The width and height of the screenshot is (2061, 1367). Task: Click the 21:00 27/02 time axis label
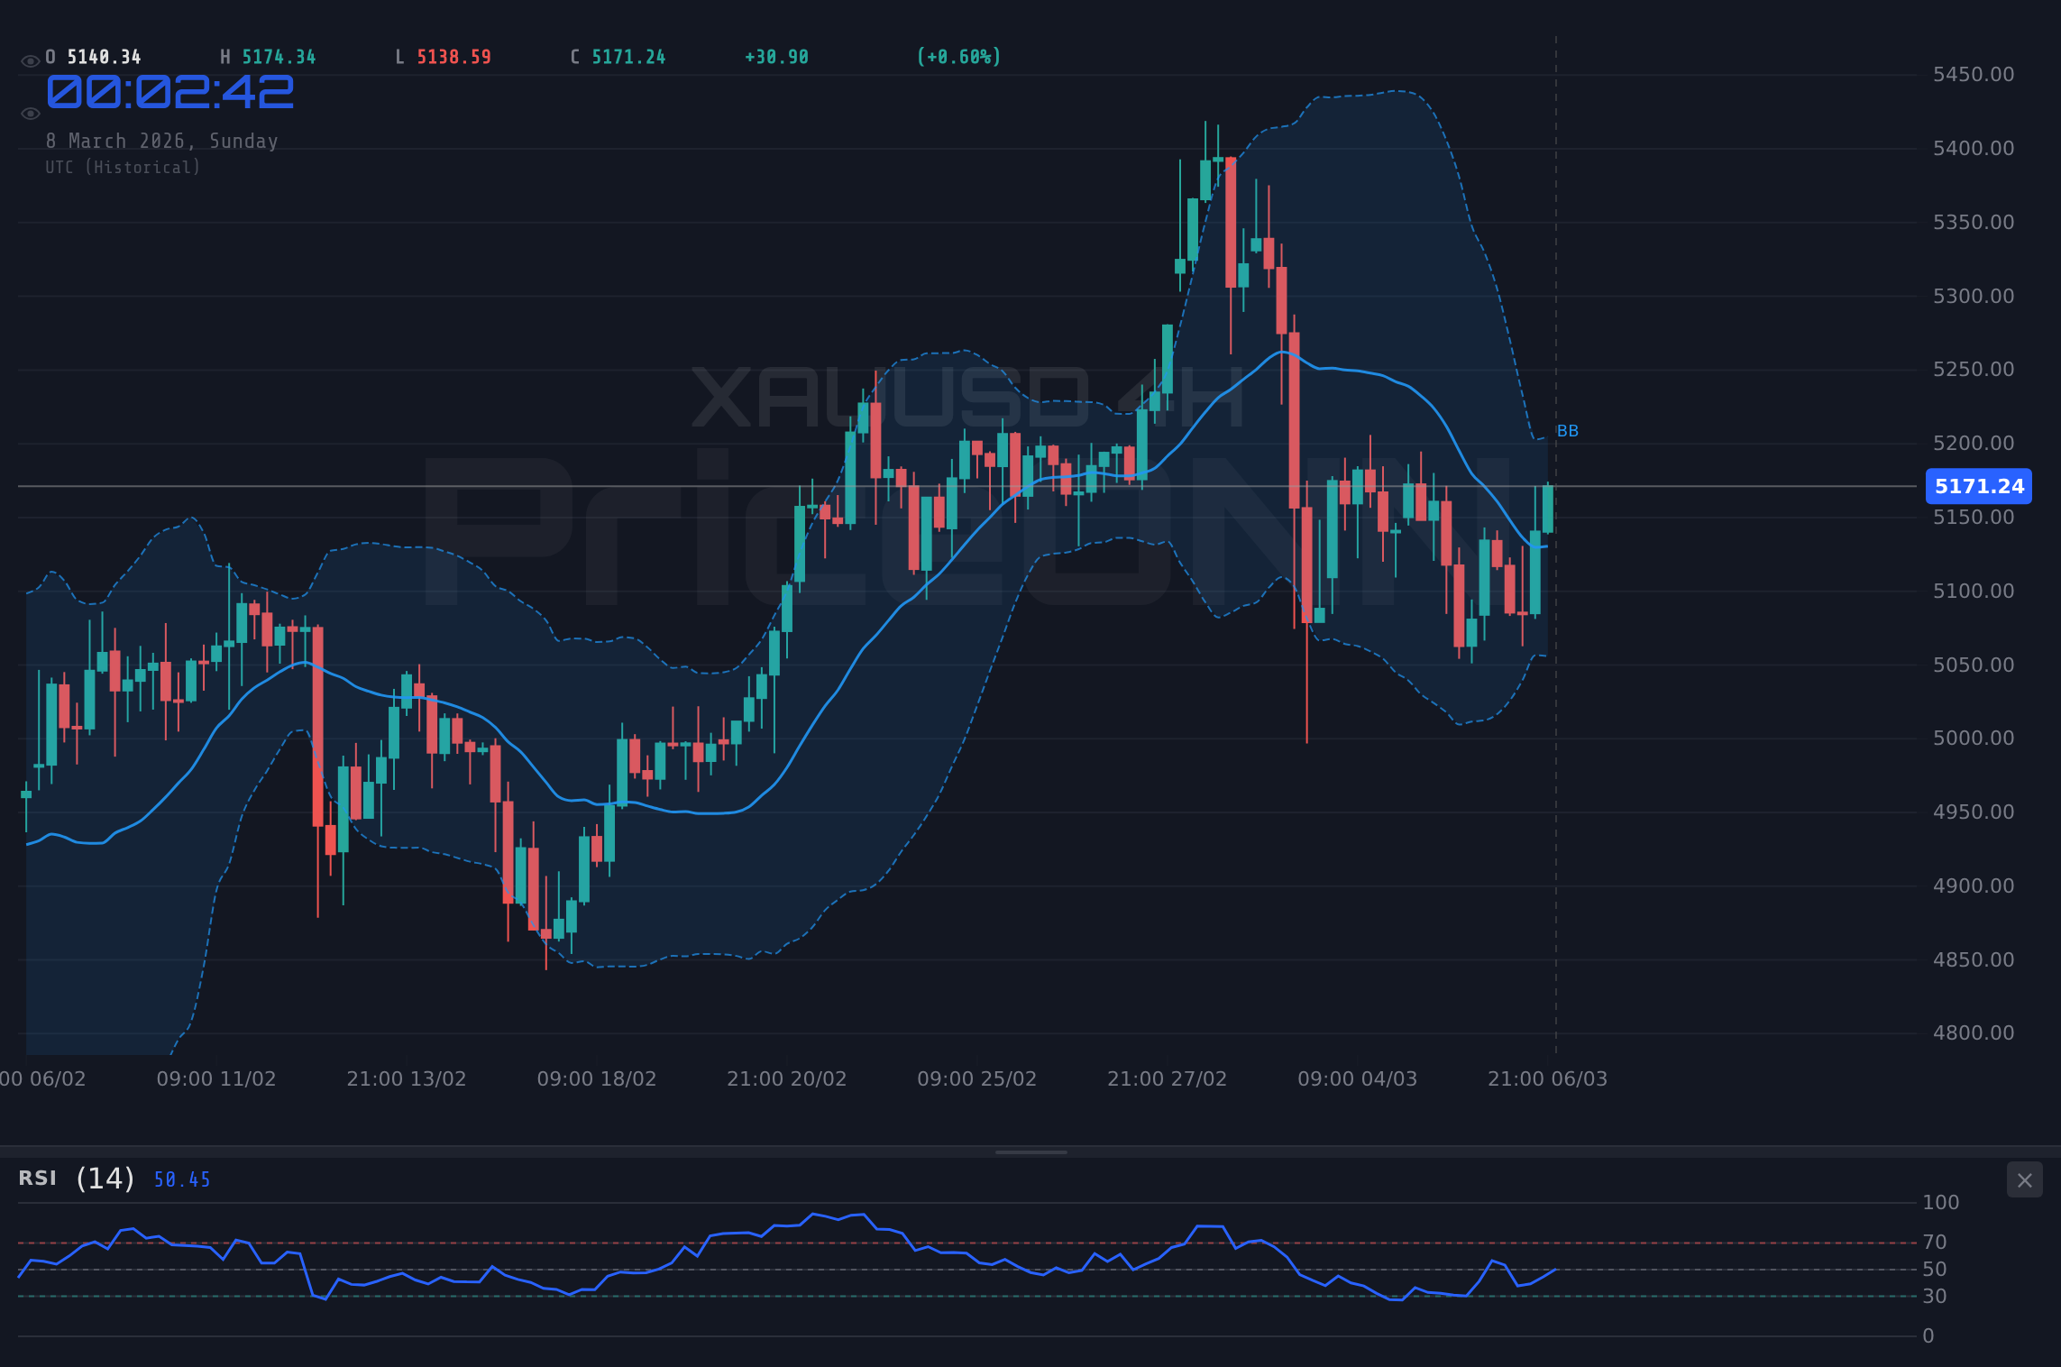[x=1168, y=1078]
